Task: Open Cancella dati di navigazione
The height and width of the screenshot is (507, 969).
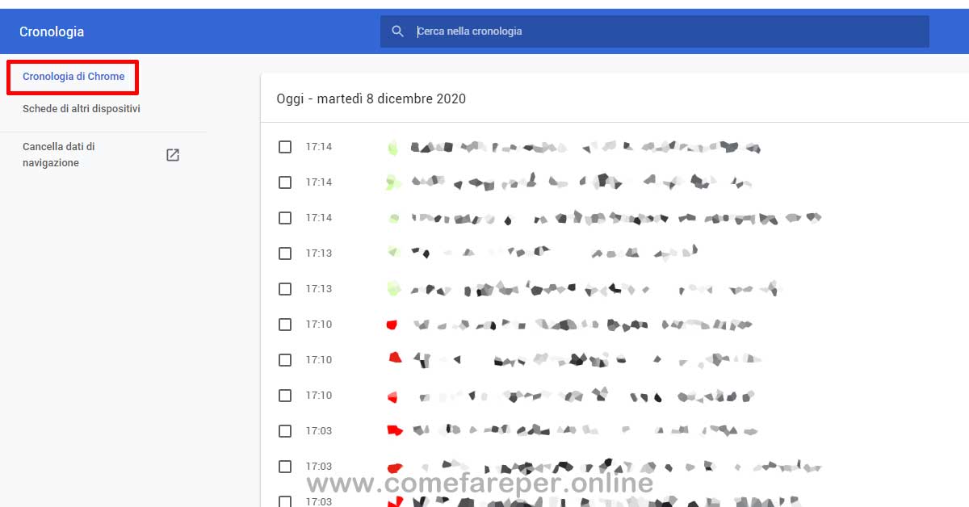Action: tap(58, 154)
